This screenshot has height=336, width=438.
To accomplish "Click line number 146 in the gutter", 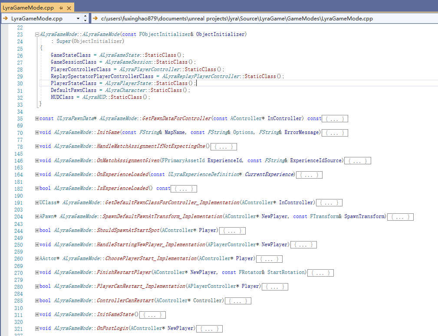I will click(18, 161).
